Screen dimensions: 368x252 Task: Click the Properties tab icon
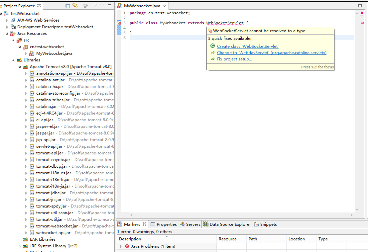(153, 224)
